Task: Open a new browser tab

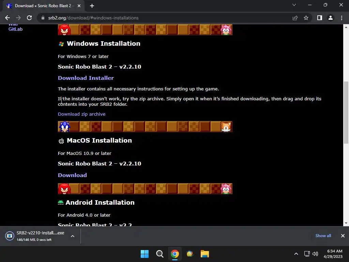Action: (x=92, y=6)
